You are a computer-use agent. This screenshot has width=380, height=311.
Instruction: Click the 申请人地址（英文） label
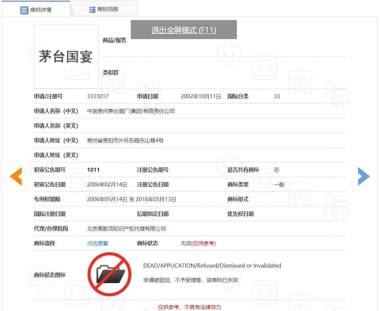pyautogui.click(x=56, y=155)
